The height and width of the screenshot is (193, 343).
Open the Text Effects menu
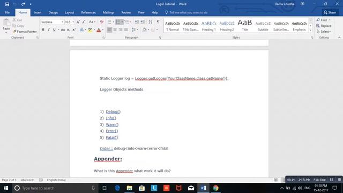[x=82, y=30]
